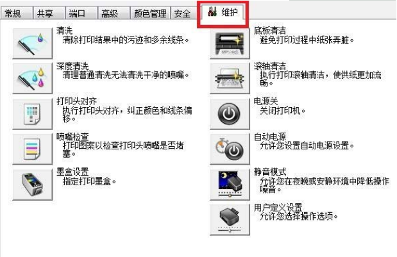Open the 安全 tab
Image resolution: width=397 pixels, height=257 pixels.
click(183, 13)
